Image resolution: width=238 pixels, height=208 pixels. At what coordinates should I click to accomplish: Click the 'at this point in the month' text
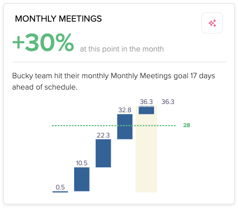click(122, 49)
